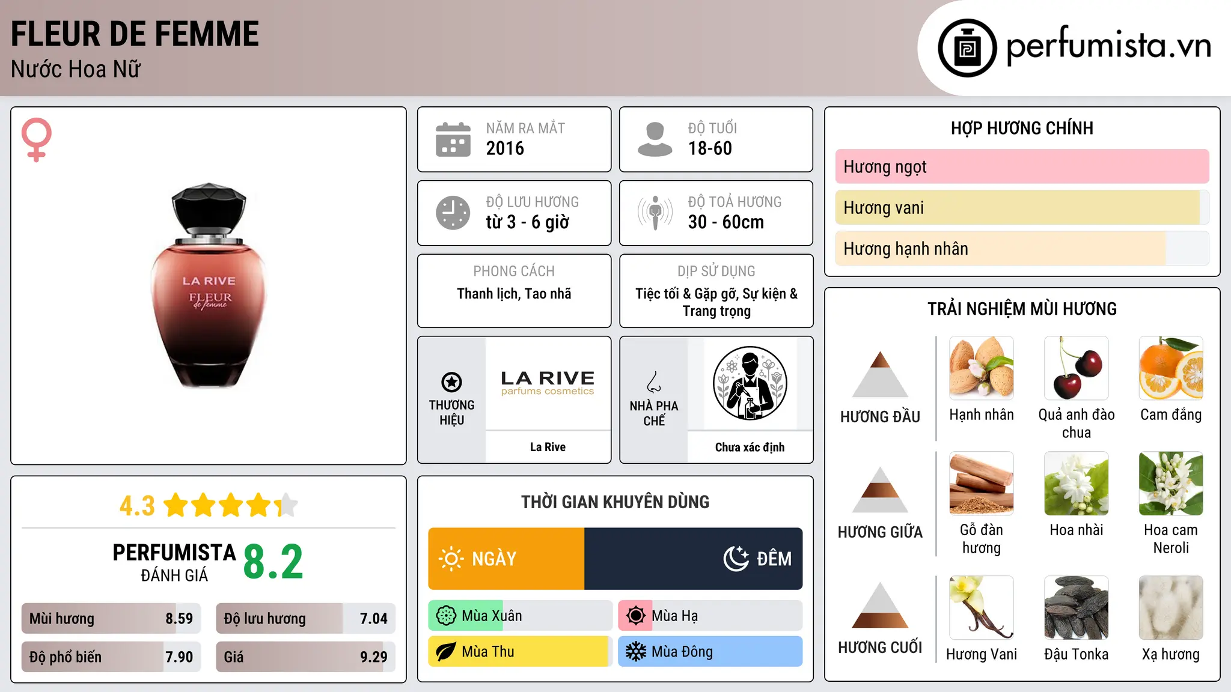The width and height of the screenshot is (1231, 692).
Task: Click the sun icon beside Ngày
Action: click(x=451, y=559)
